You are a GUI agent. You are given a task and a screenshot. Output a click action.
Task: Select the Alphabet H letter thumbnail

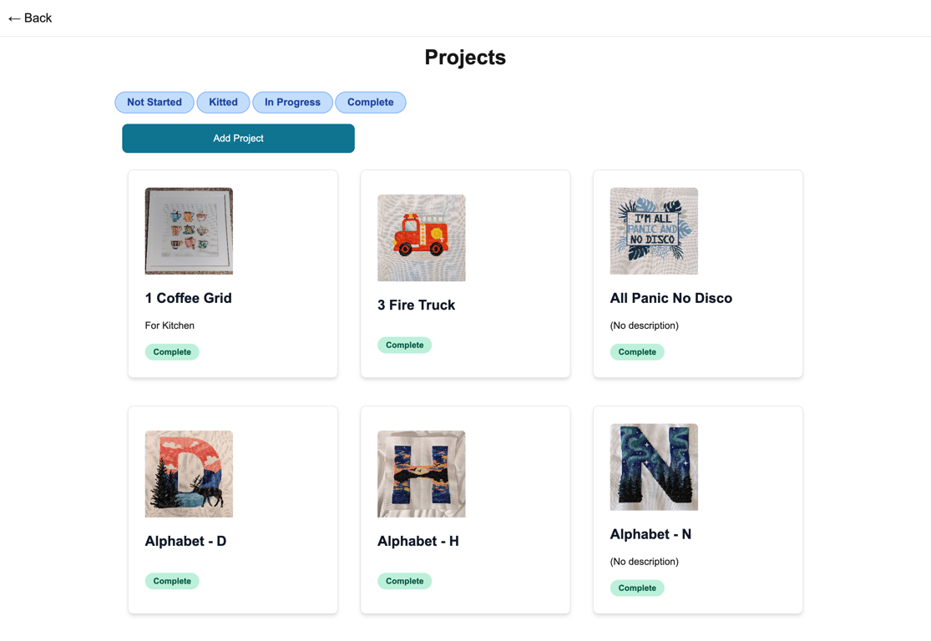click(421, 474)
